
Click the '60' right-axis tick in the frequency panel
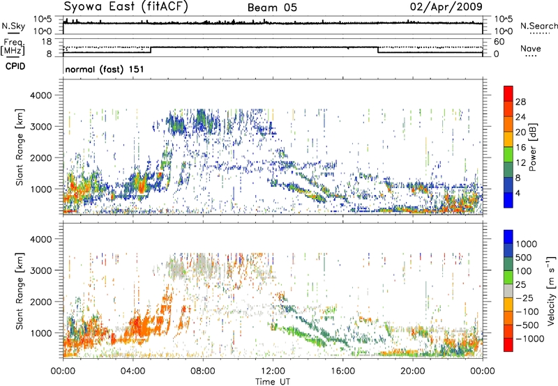point(499,42)
